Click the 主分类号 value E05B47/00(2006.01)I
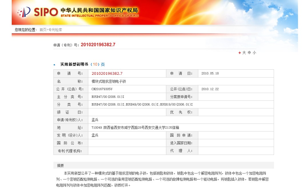The image size is (308, 192). coord(108,97)
